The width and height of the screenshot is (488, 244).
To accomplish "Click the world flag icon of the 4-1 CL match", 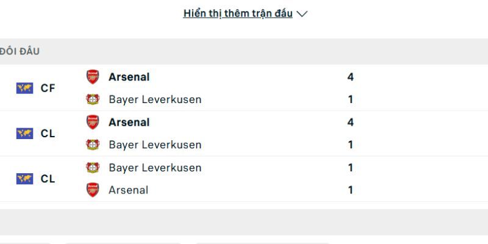I will [x=24, y=133].
